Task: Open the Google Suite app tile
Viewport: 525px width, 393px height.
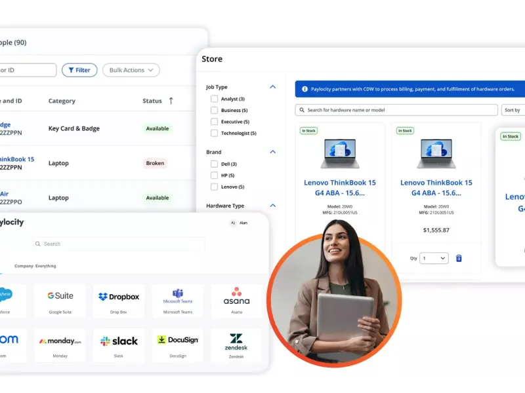Action: (60, 301)
